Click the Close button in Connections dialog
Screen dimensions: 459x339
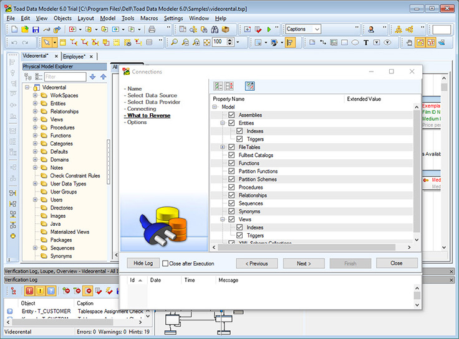[x=397, y=263]
